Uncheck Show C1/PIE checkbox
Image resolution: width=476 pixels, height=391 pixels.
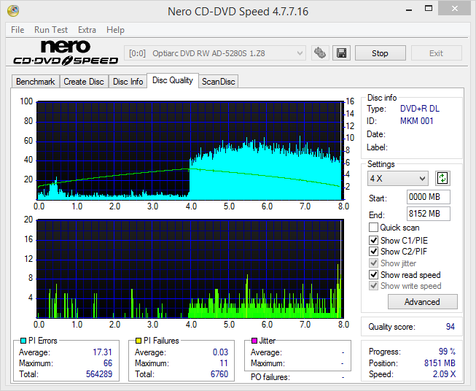click(x=374, y=240)
